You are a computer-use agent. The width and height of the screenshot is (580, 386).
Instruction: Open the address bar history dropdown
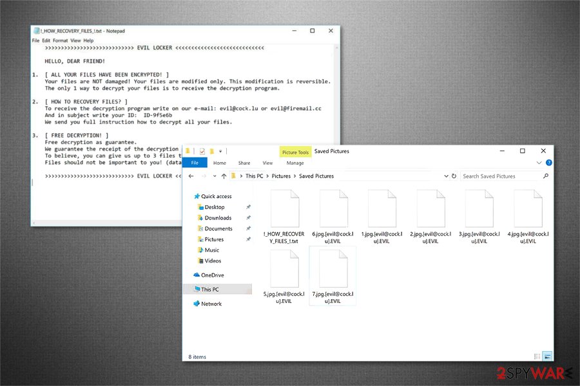pyautogui.click(x=446, y=176)
